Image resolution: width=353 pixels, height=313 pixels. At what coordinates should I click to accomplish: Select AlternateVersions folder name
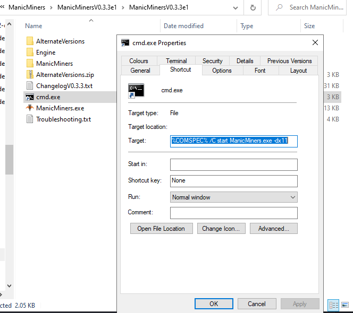(x=60, y=41)
